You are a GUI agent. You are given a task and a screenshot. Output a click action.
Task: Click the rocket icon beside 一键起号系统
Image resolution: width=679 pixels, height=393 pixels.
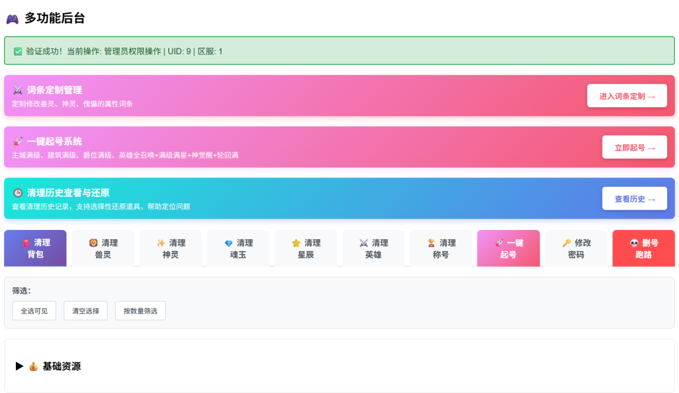tap(18, 142)
